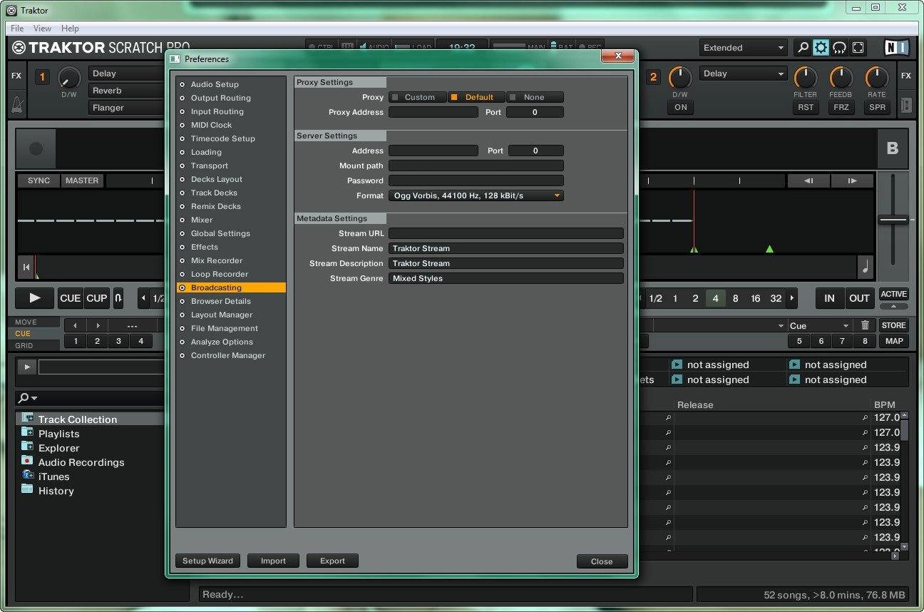924x612 pixels.
Task: Click the deck Play button
Action: (x=35, y=298)
